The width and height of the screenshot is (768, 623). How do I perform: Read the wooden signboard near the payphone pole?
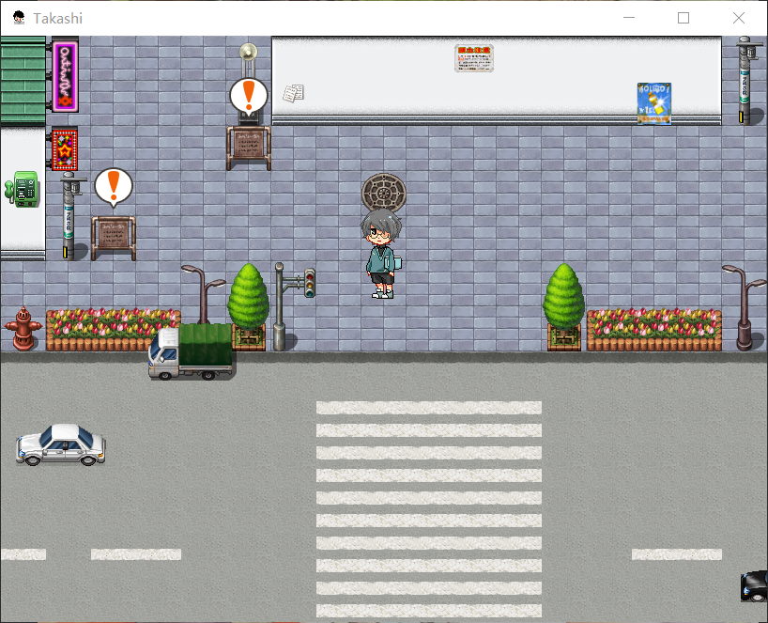(114, 239)
